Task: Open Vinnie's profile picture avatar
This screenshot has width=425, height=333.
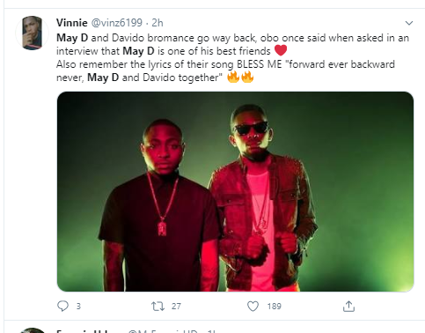Action: pos(32,33)
